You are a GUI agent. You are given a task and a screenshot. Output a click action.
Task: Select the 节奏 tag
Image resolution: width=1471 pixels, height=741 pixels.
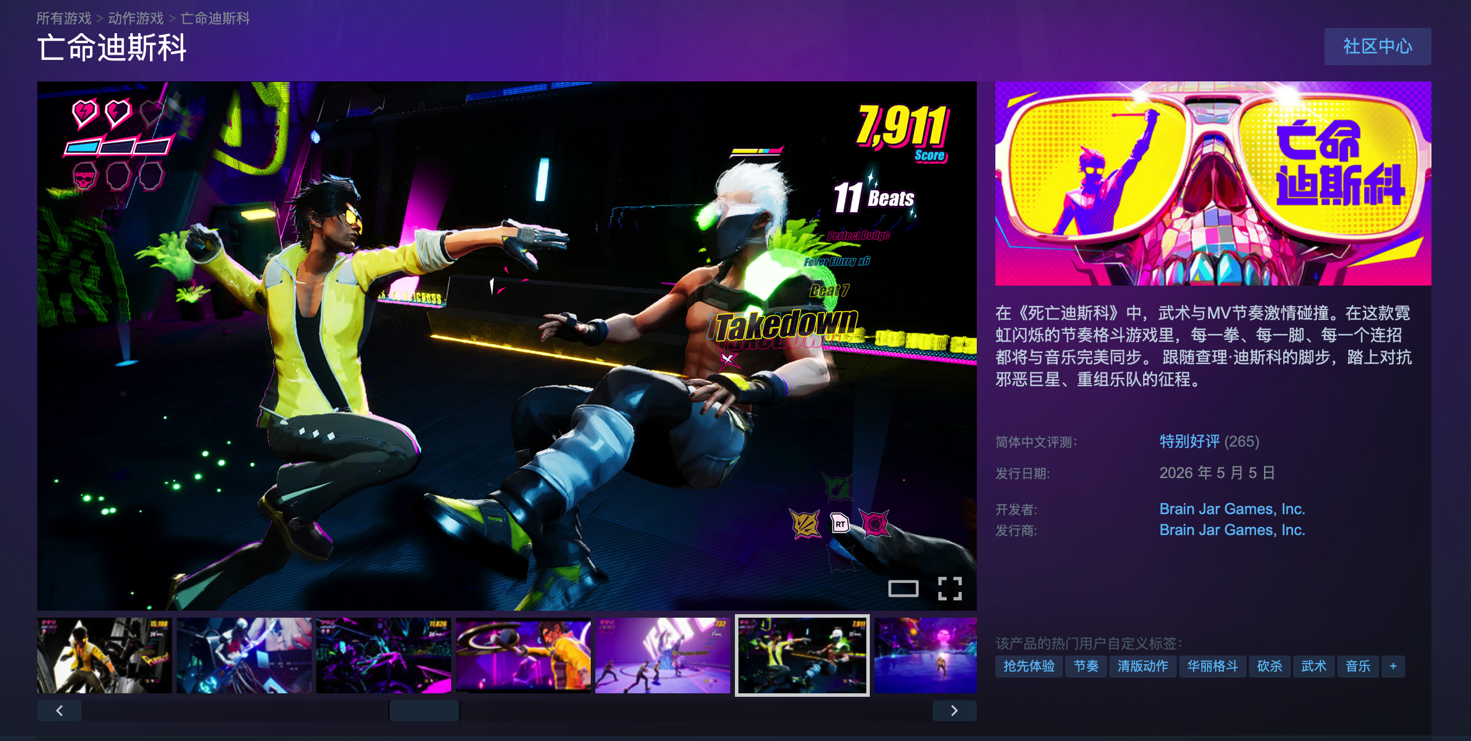(1086, 666)
